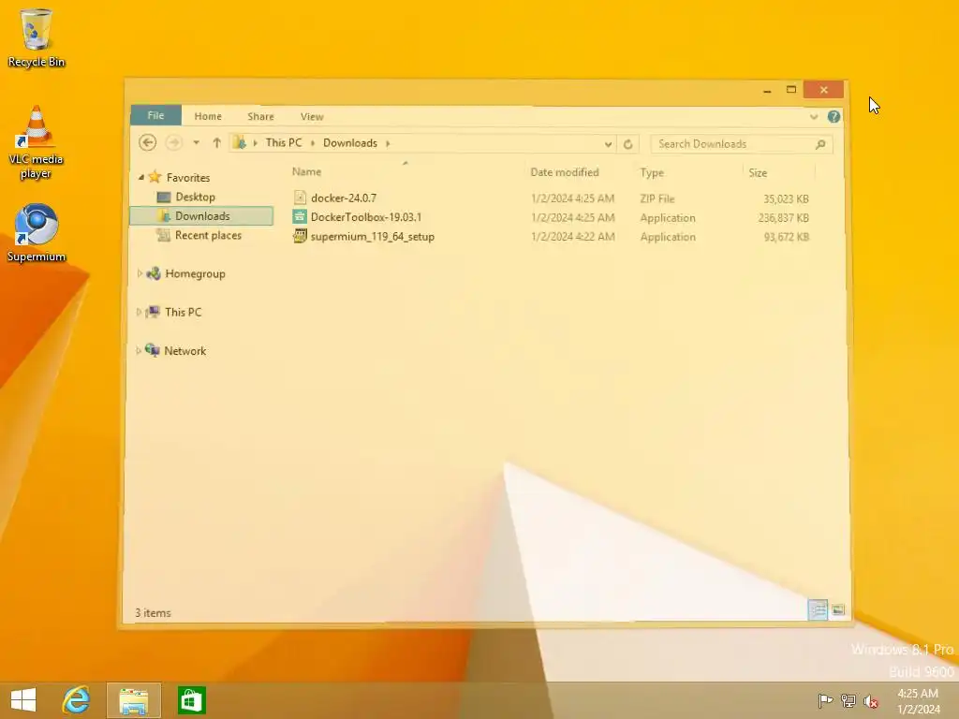Open the Share ribbon tab
Image resolution: width=959 pixels, height=719 pixels.
tap(260, 116)
